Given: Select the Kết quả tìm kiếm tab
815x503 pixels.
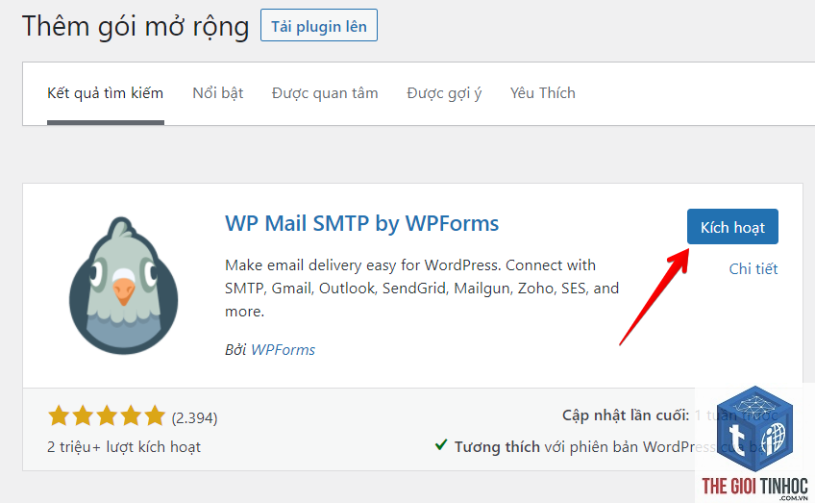Looking at the screenshot, I should tap(106, 93).
